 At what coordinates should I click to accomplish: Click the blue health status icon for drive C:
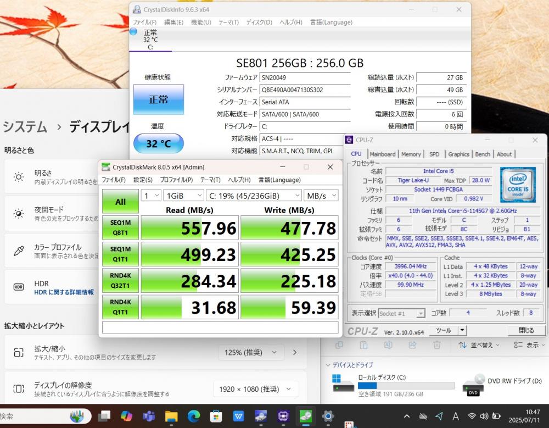(133, 31)
